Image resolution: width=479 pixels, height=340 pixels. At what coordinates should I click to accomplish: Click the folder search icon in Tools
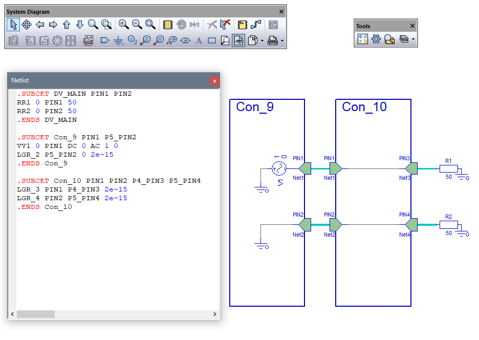[389, 39]
